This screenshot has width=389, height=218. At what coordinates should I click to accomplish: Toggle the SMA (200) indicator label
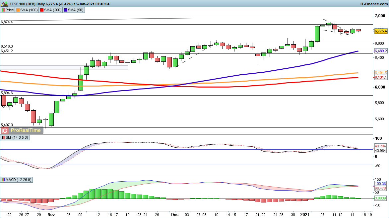pos(53,10)
